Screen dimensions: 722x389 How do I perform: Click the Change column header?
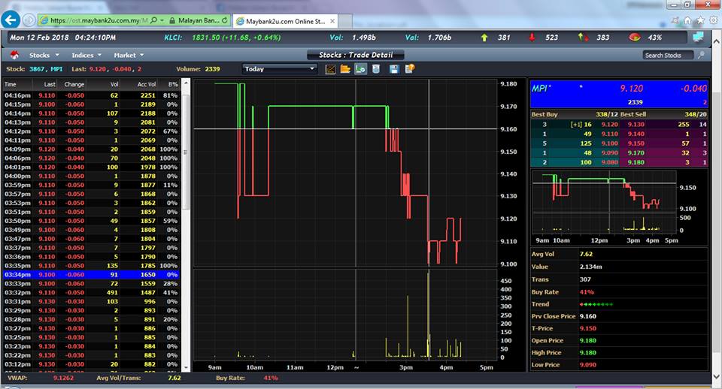(74, 84)
